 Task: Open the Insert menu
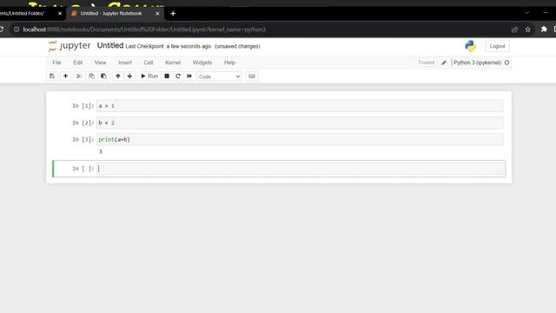point(125,63)
